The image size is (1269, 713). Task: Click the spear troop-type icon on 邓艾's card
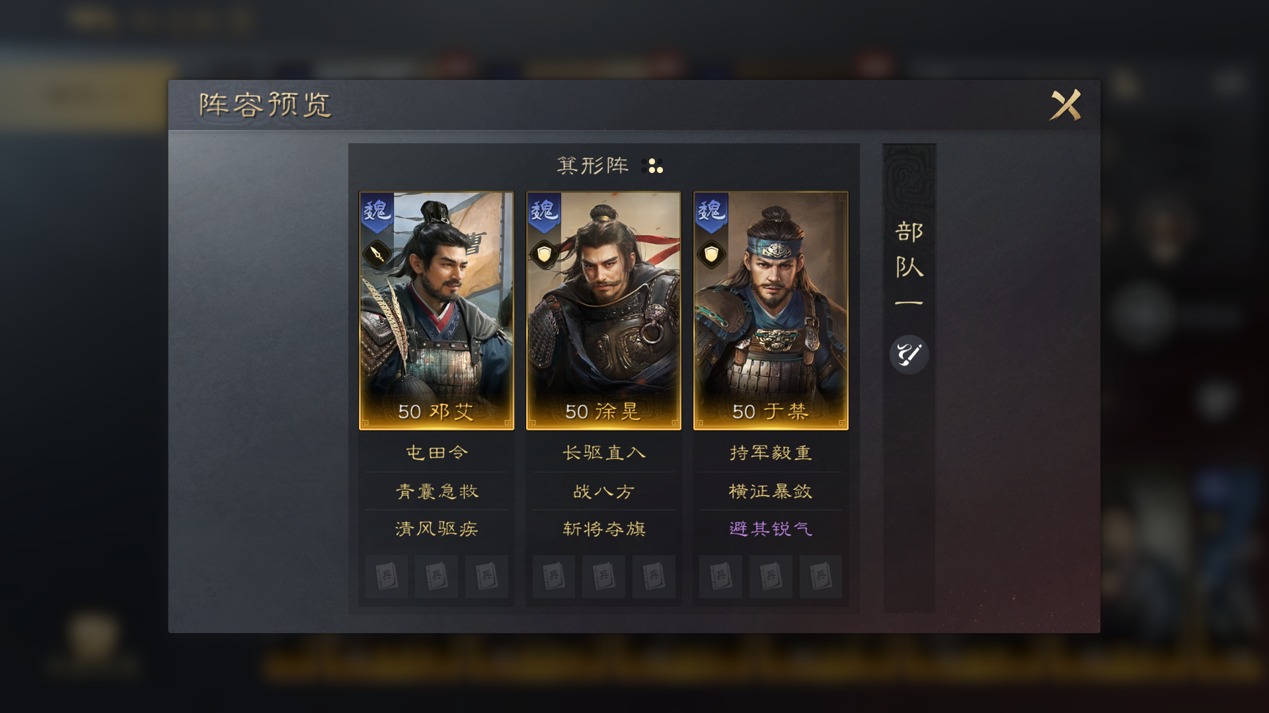coord(377,254)
